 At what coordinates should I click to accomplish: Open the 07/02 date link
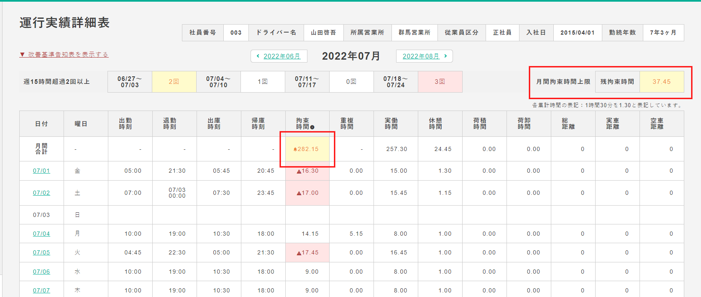click(41, 193)
